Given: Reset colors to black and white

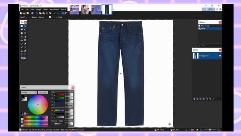Looking at the screenshot, I should (x=22, y=100).
